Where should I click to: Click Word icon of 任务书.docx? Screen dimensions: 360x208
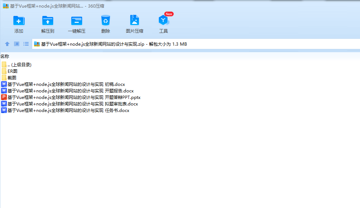(x=4, y=110)
